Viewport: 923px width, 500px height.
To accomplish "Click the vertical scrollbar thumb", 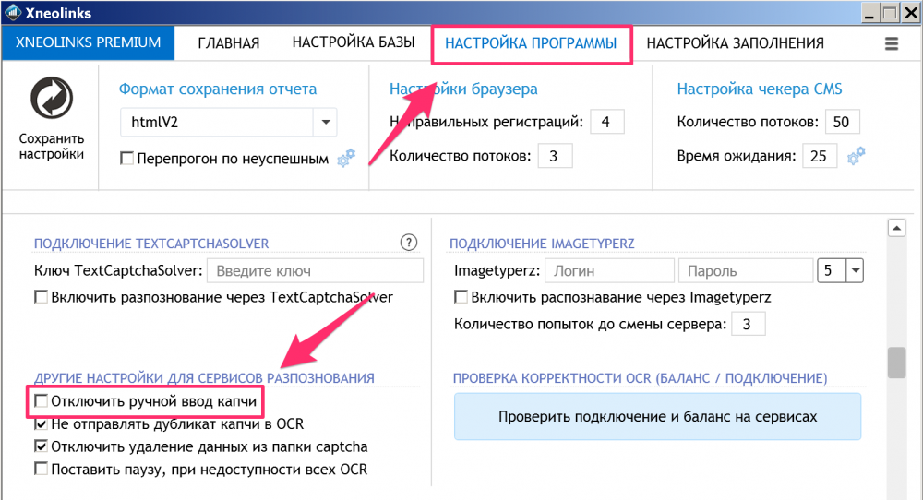I will (896, 363).
